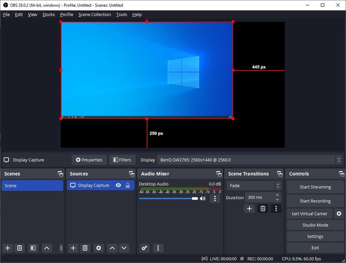Click Start Recording

point(315,201)
